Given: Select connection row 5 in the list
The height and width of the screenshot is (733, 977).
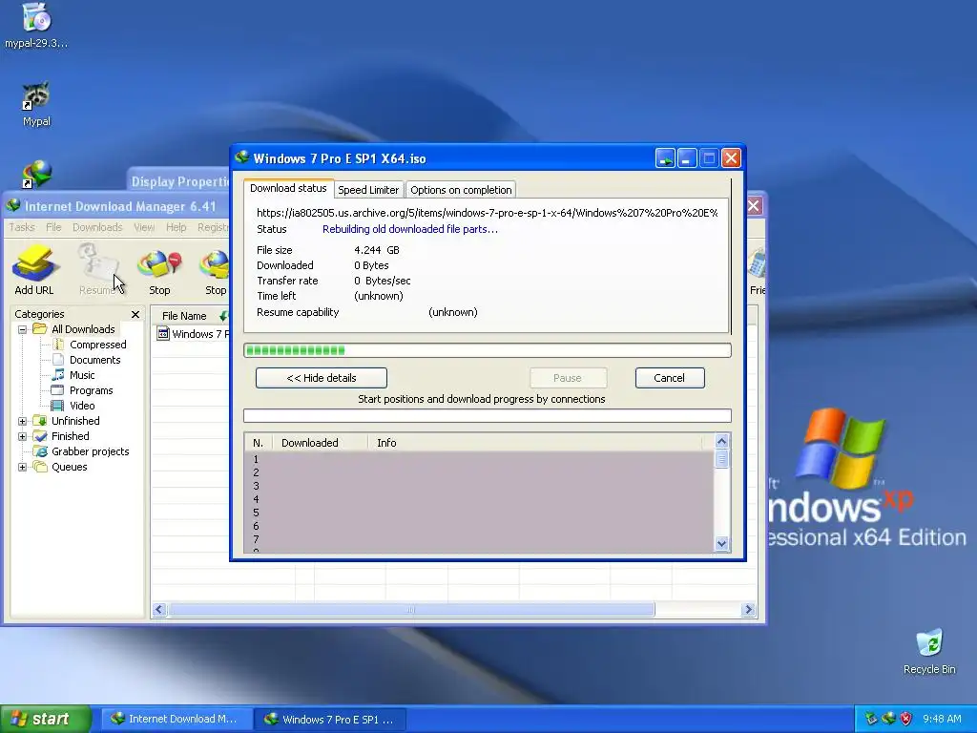Looking at the screenshot, I should [479, 513].
